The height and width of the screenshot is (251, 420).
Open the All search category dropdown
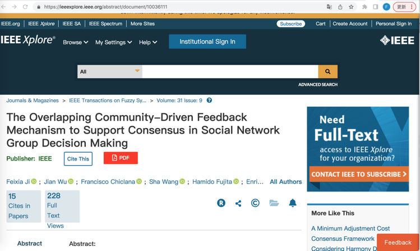(x=110, y=72)
